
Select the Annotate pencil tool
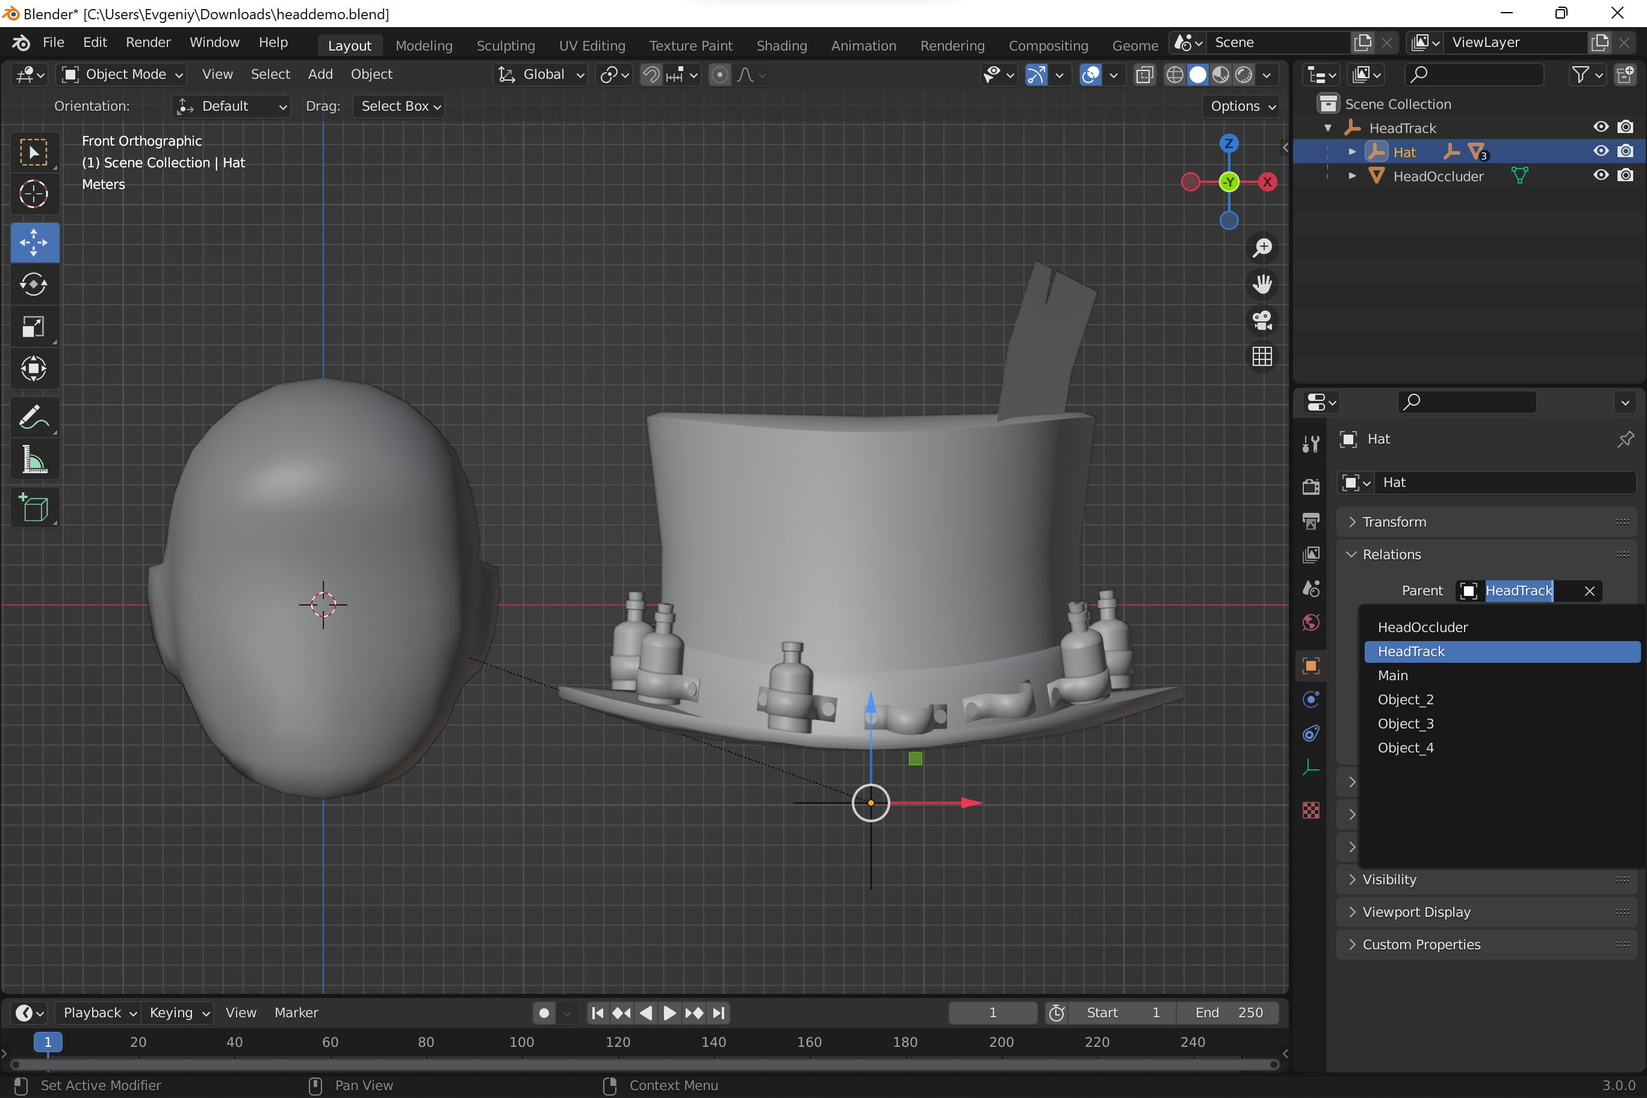34,417
